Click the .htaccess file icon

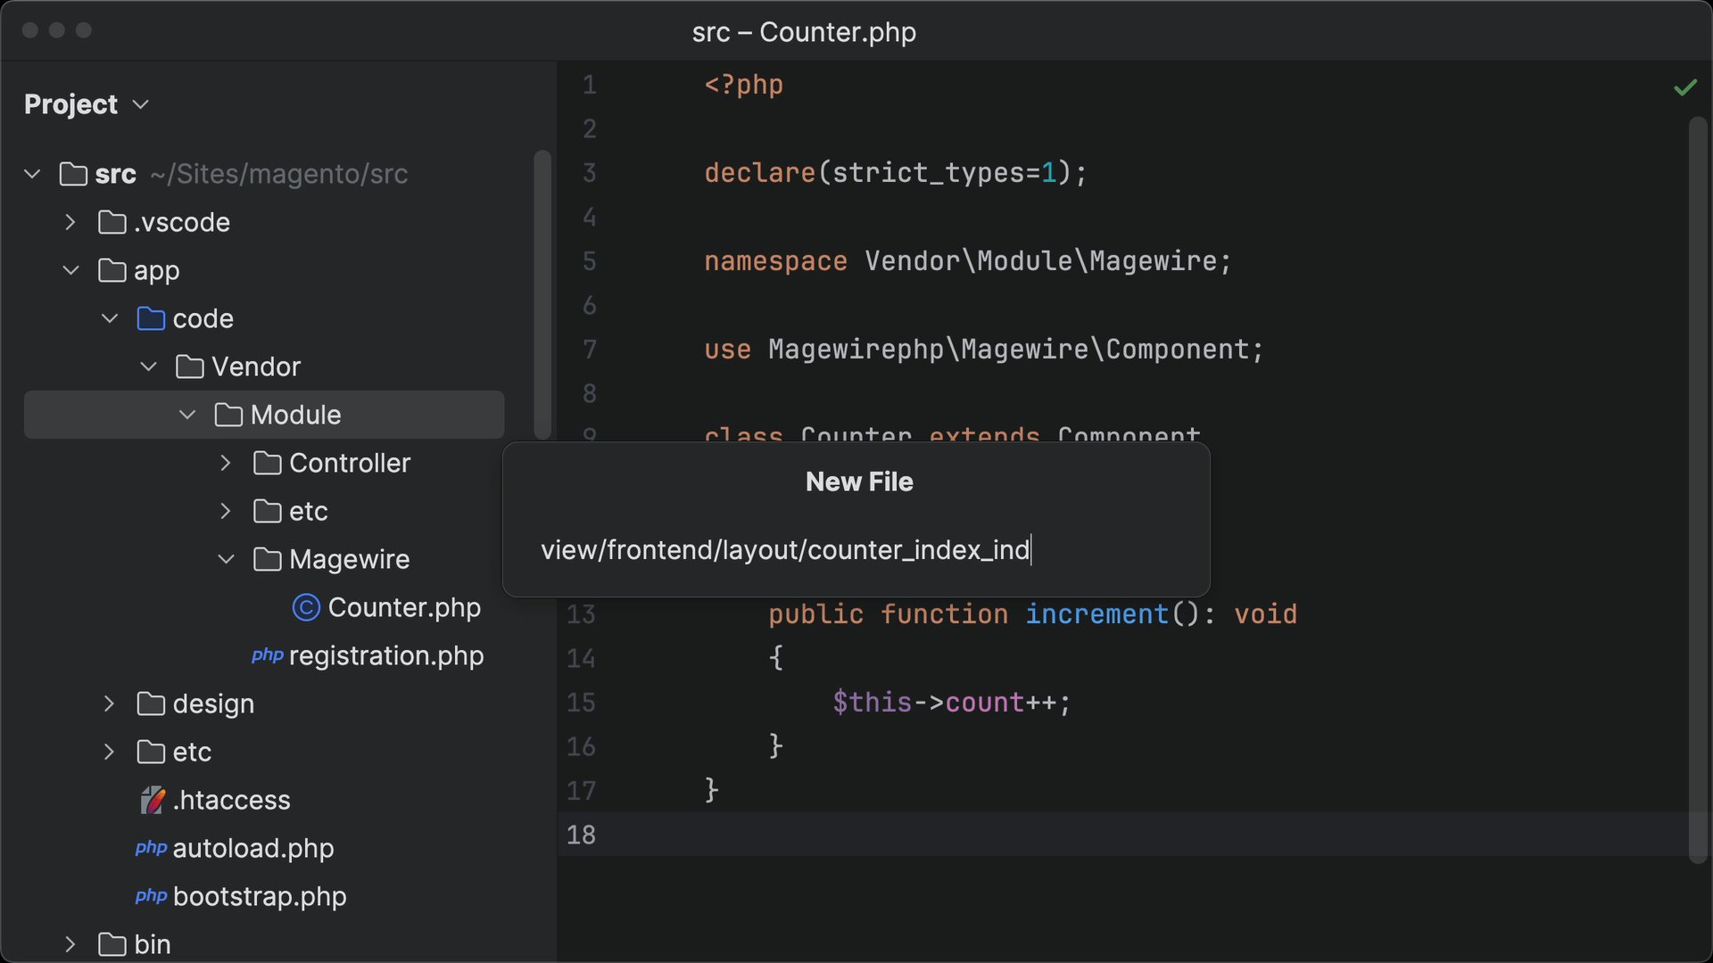click(x=153, y=800)
